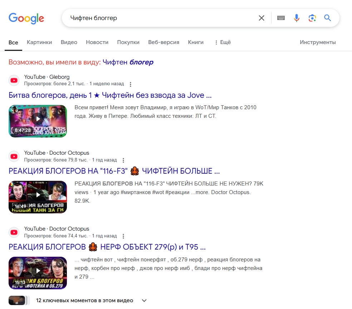Viewport: 352px width, 309px height.
Task: Open three-dot options for the 74,4 тыс. result
Action: tap(123, 236)
